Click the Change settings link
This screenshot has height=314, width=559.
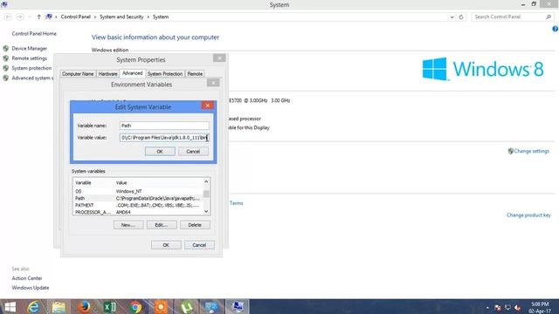531,151
